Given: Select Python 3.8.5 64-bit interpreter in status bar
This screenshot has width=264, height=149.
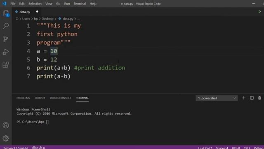Looking at the screenshot, I should coord(16,148).
